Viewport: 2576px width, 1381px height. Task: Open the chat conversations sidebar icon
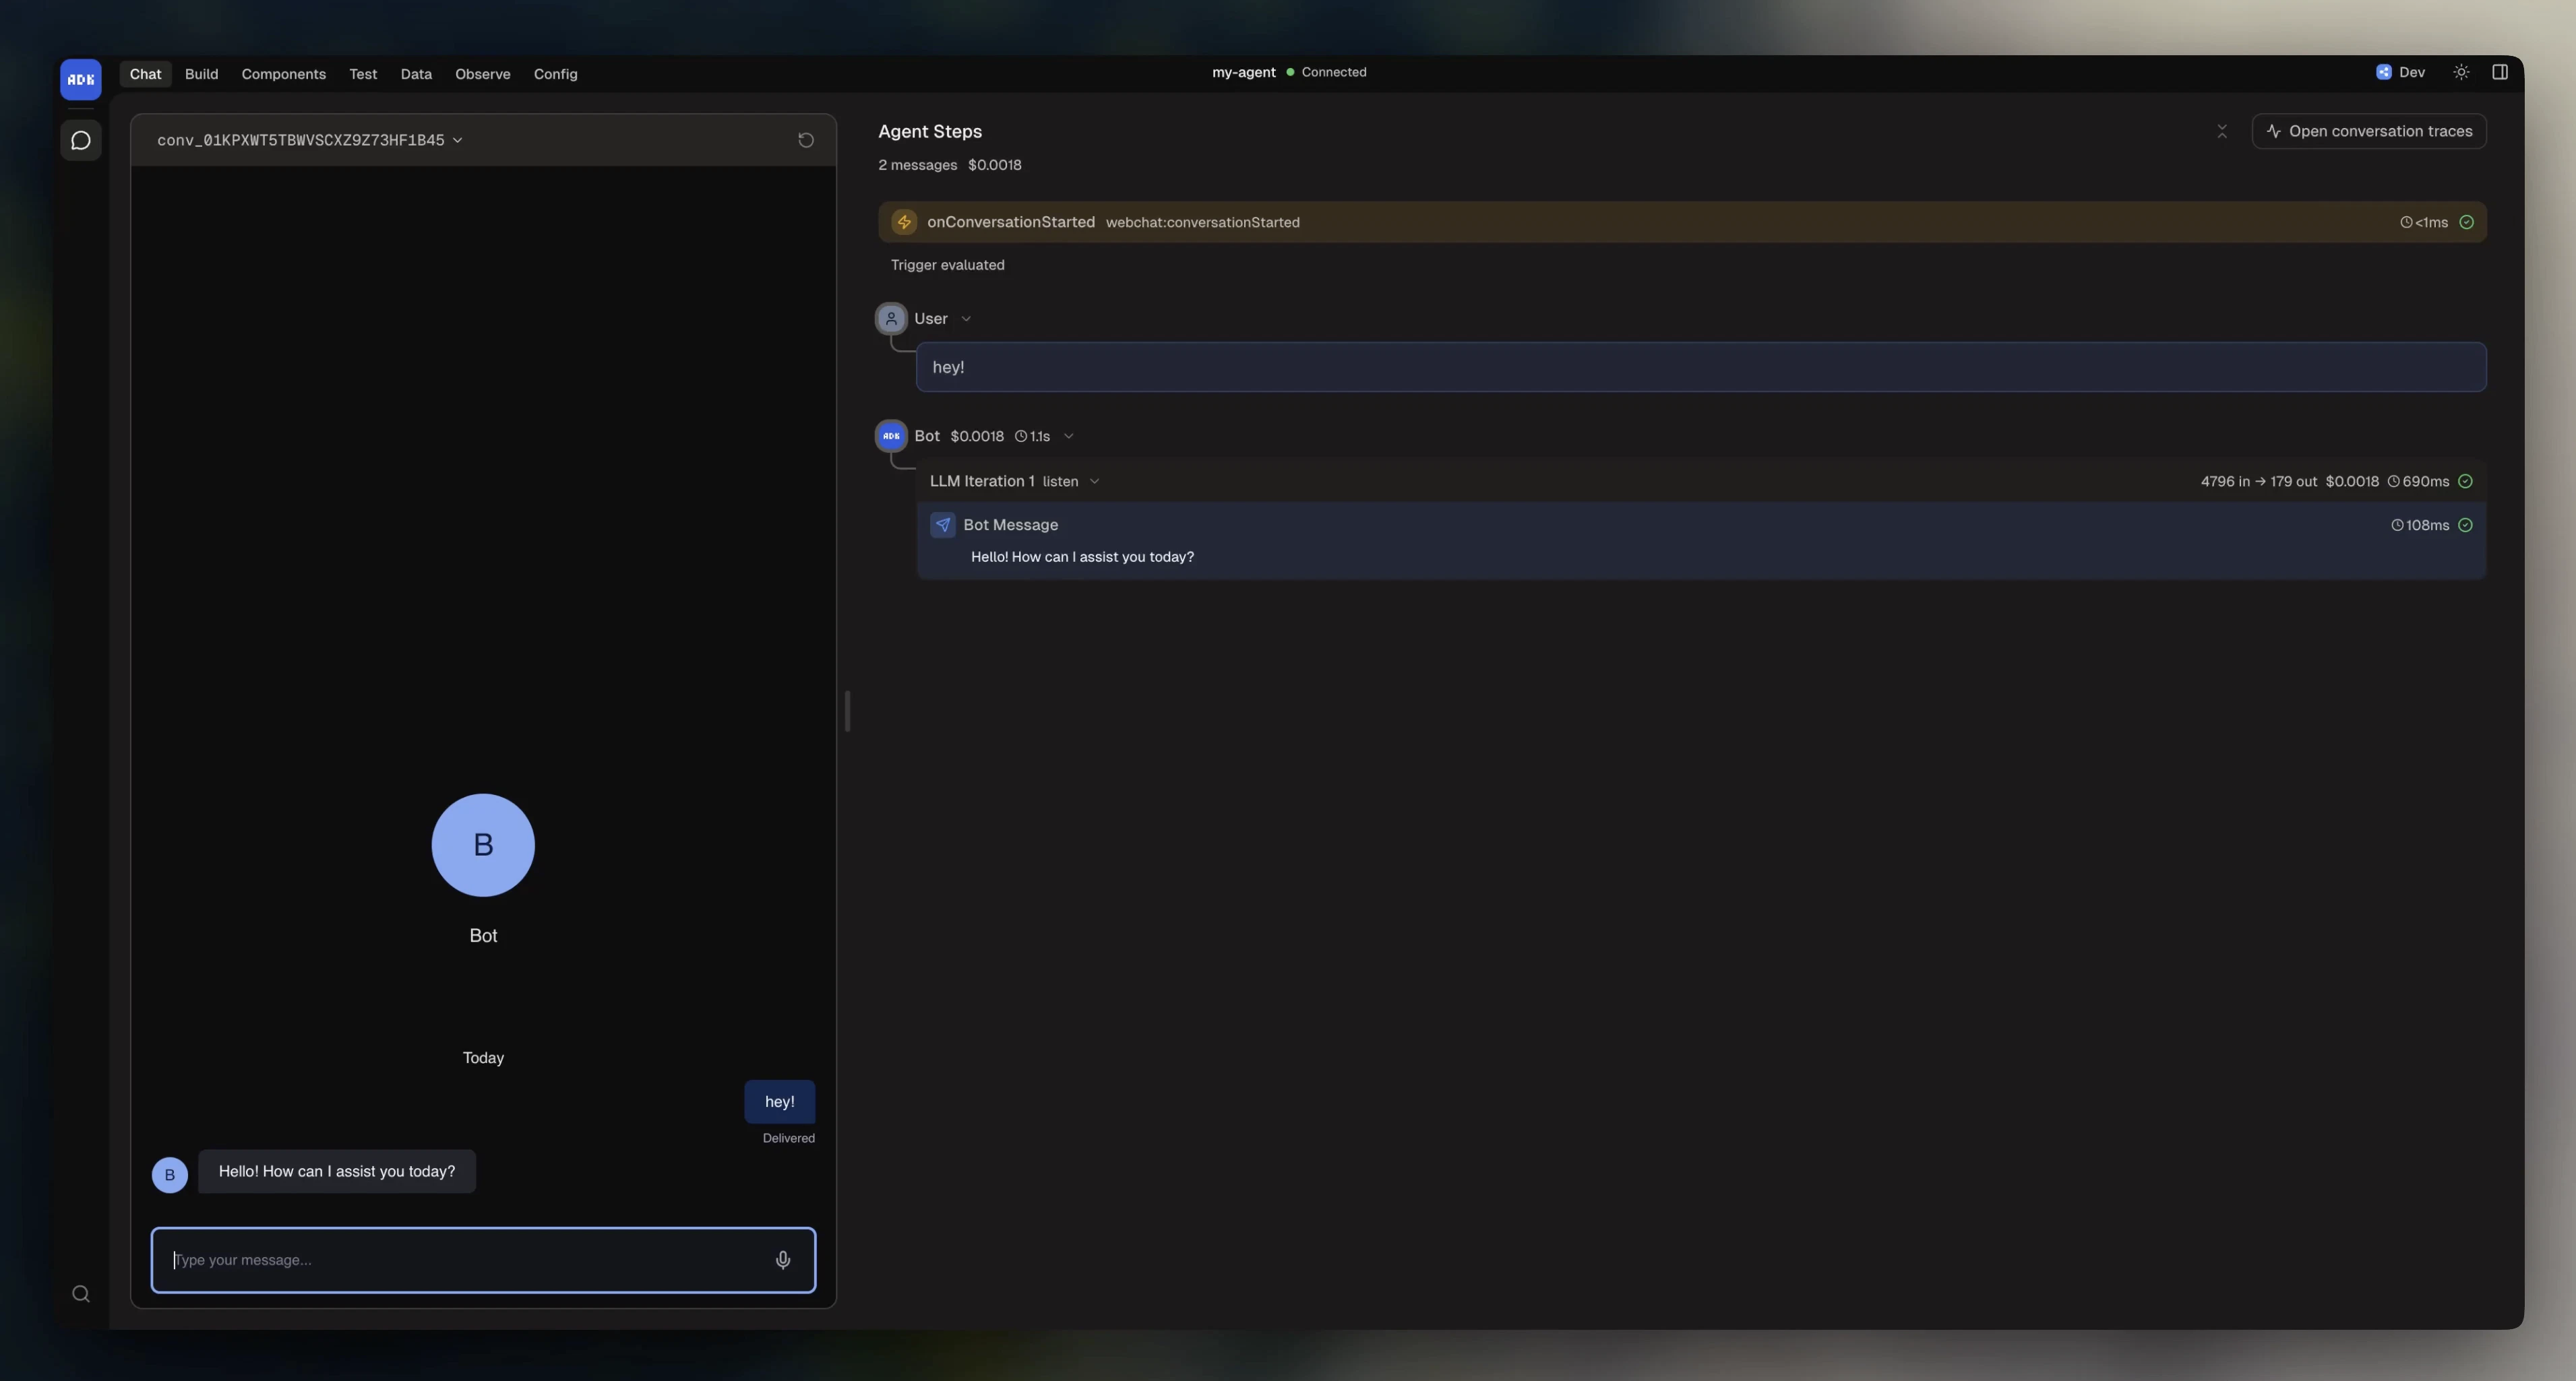click(x=80, y=141)
